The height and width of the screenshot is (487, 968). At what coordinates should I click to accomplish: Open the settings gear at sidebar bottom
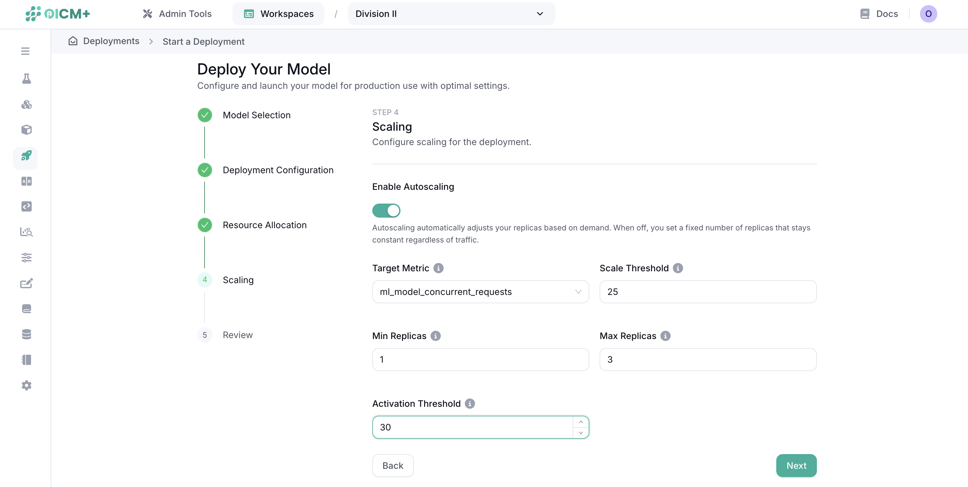point(26,385)
